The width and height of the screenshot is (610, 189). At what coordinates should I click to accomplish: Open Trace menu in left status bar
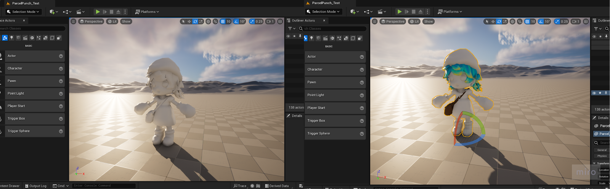coord(240,186)
